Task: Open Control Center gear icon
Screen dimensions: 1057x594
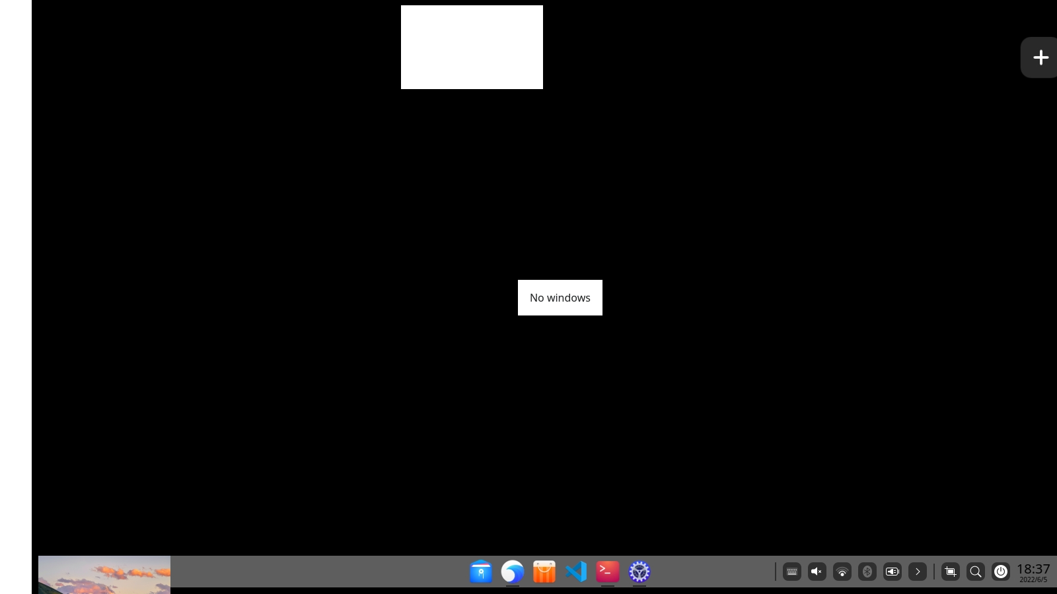Action: point(639,572)
